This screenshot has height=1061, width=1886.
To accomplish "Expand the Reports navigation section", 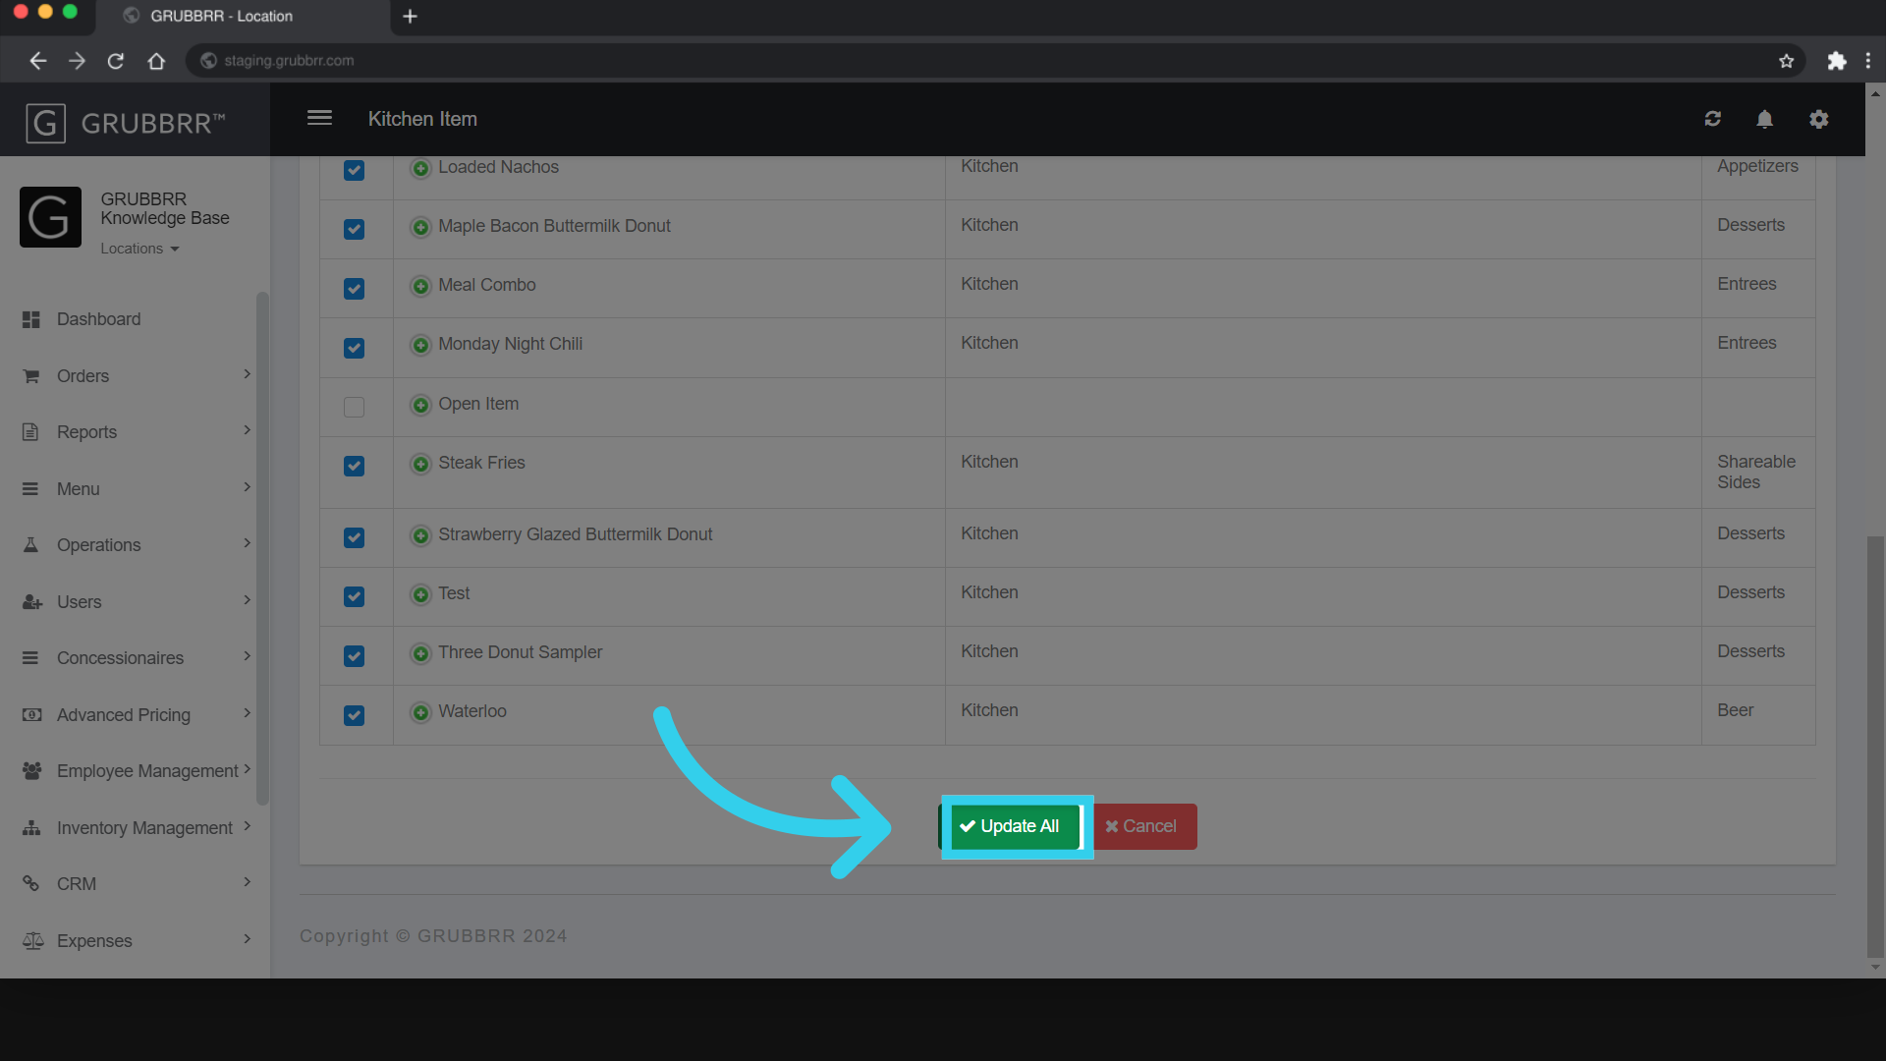I will pyautogui.click(x=135, y=431).
